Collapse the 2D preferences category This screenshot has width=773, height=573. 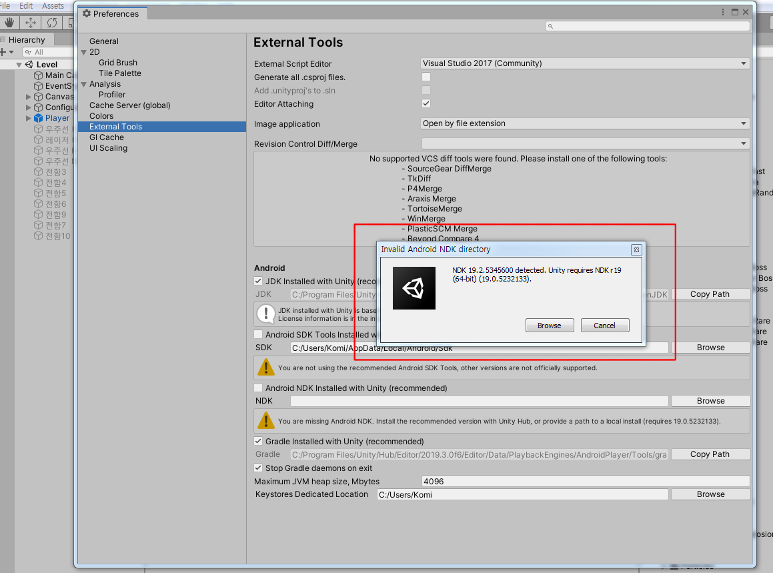(84, 52)
